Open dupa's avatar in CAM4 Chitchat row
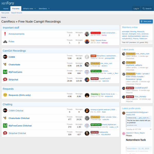The image size is (154, 154). click(87, 111)
